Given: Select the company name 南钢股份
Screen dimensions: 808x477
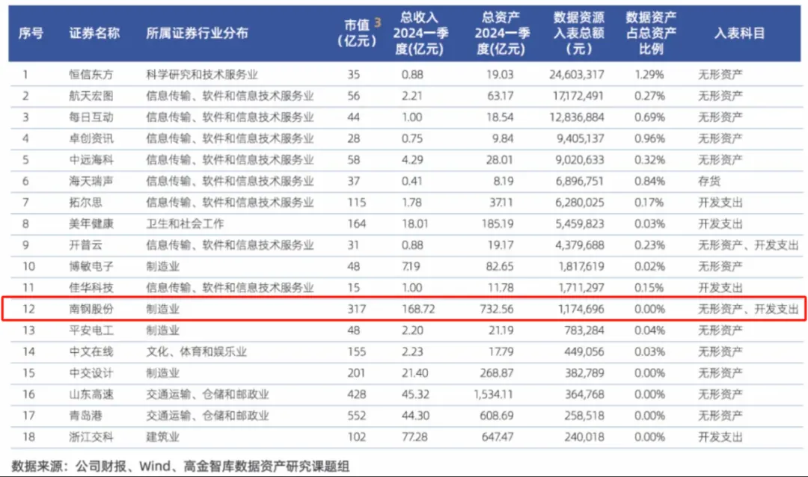Looking at the screenshot, I should click(91, 309).
